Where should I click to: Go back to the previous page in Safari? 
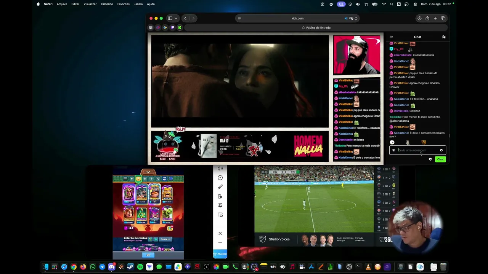point(185,18)
